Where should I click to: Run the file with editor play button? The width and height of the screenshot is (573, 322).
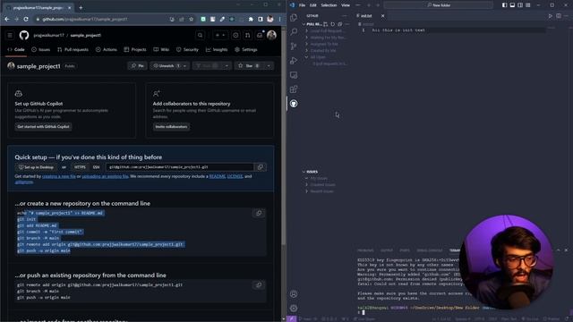(x=551, y=16)
